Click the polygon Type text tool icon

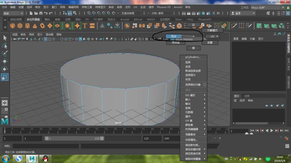coord(85,26)
